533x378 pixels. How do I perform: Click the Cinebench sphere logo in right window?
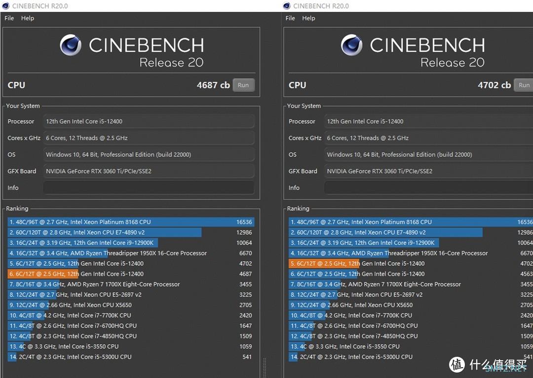coord(351,45)
